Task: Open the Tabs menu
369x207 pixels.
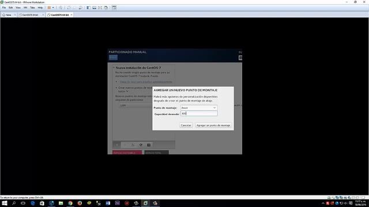Action: pyautogui.click(x=32, y=7)
